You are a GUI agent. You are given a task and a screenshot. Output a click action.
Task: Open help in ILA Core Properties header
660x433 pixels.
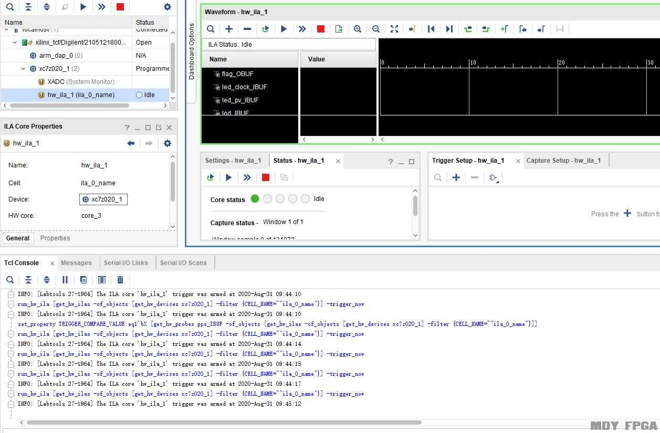click(x=127, y=128)
